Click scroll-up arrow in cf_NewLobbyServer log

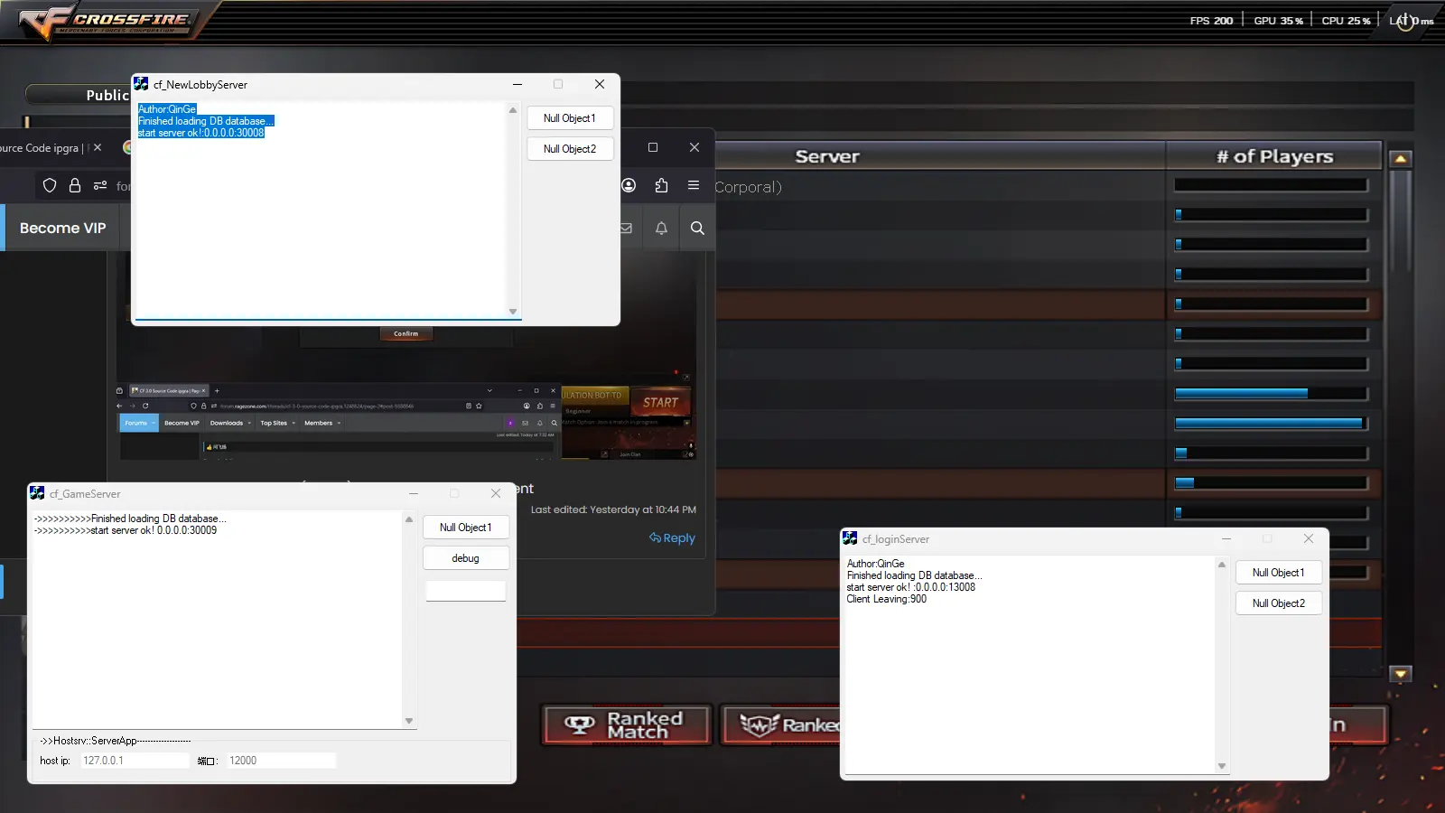(513, 110)
